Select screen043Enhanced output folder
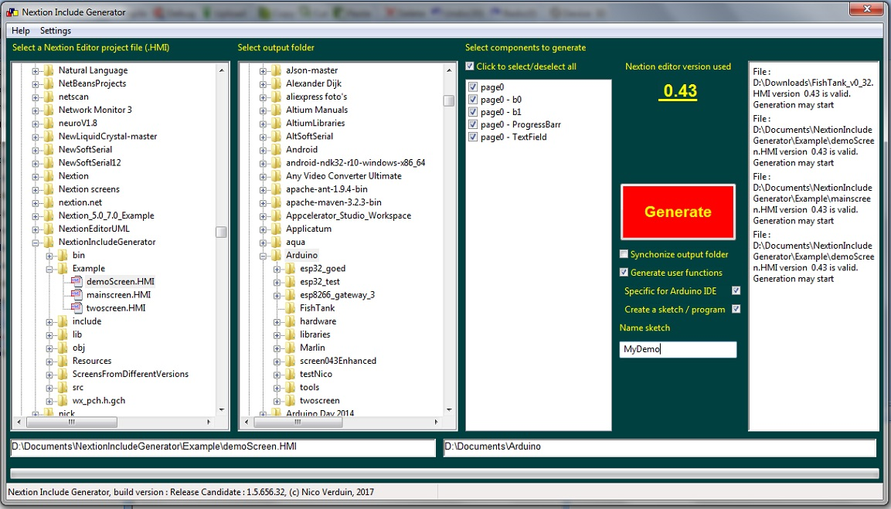The height and width of the screenshot is (509, 891). (338, 361)
